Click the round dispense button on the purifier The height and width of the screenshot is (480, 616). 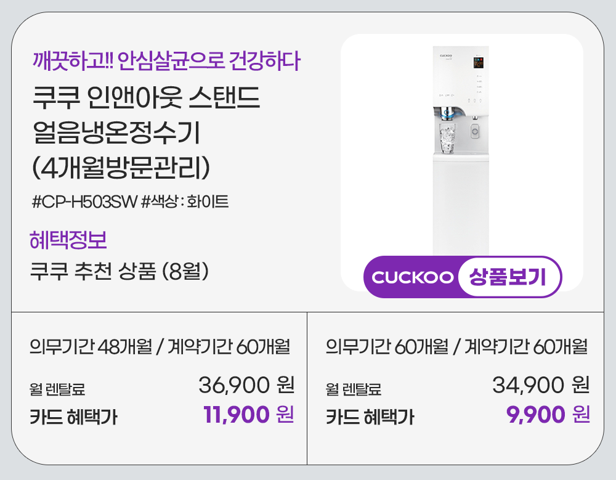(x=474, y=130)
